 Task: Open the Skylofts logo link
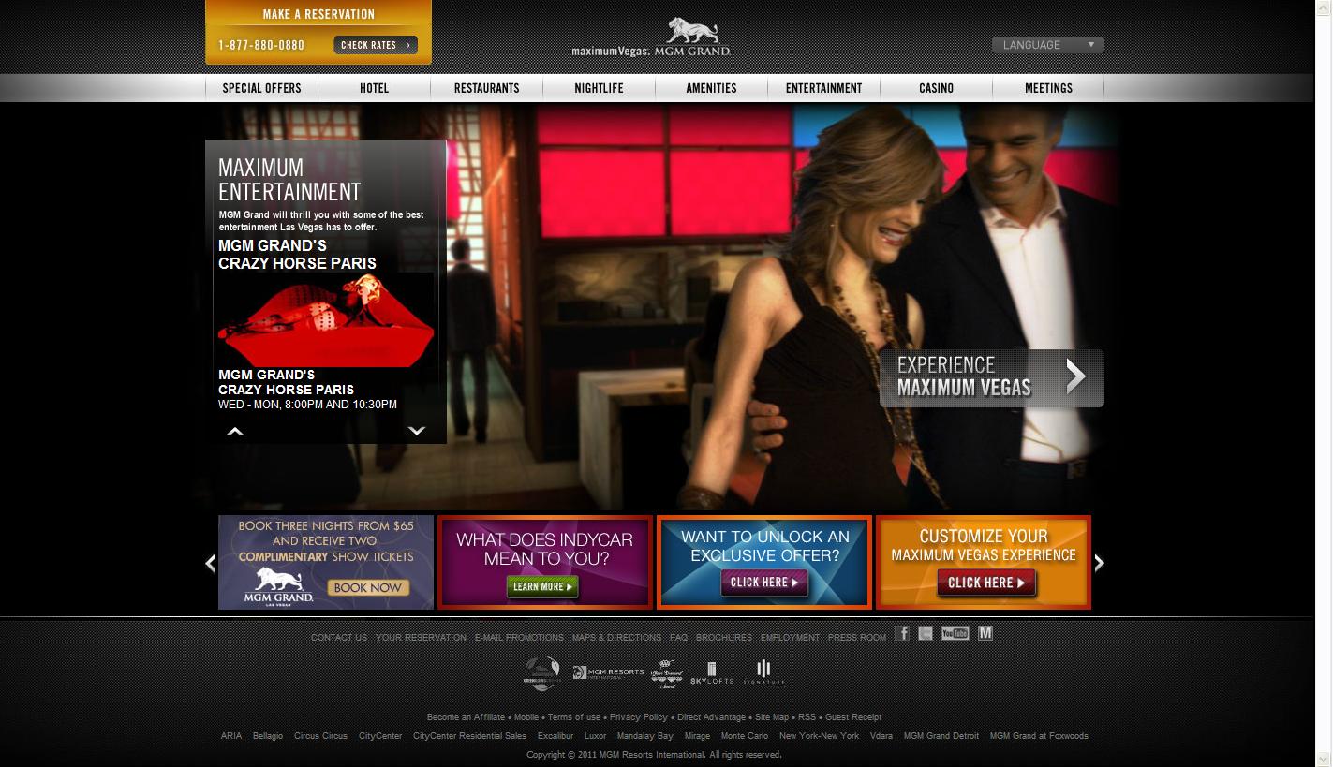(x=712, y=672)
